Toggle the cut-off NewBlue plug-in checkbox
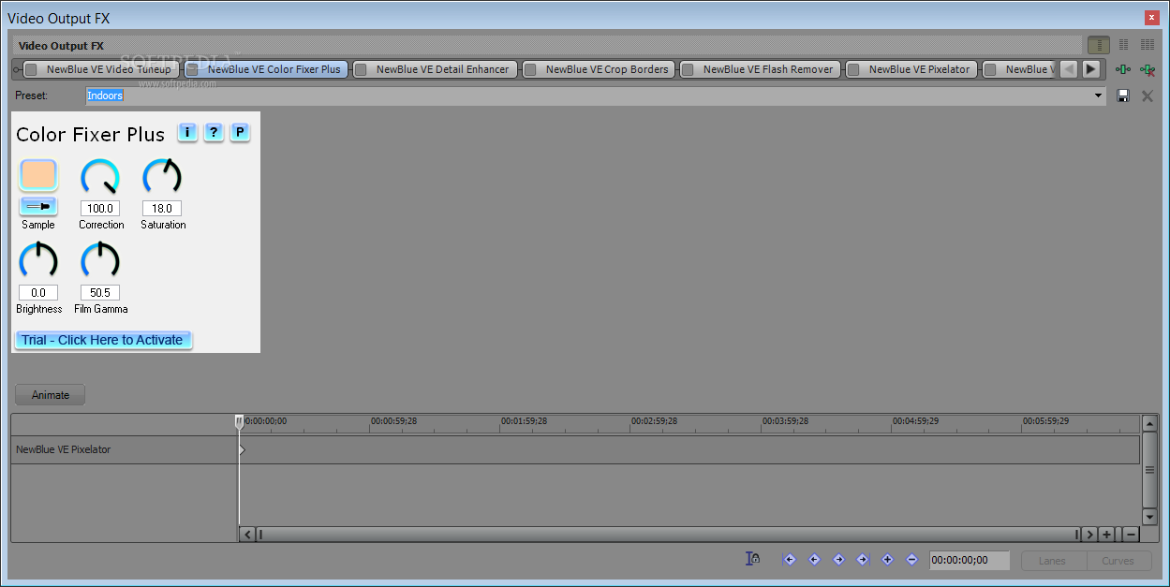 pyautogui.click(x=990, y=69)
